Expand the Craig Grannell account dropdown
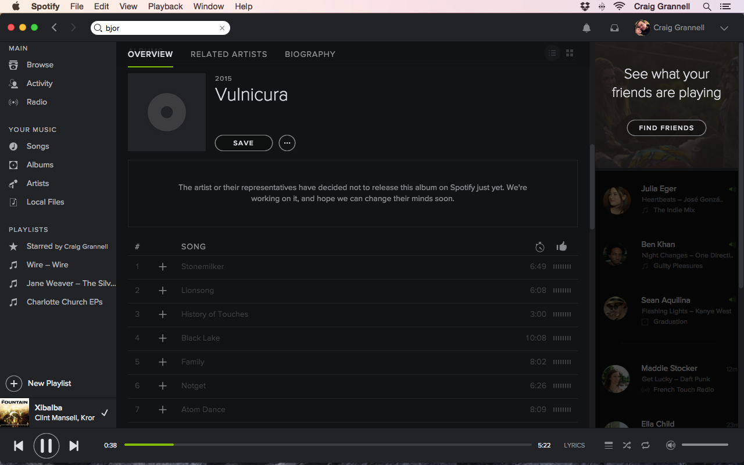Viewport: 744px width, 465px height. pos(724,28)
